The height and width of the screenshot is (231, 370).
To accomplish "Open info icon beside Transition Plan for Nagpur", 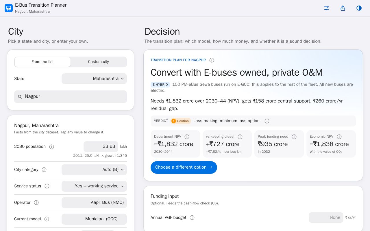I will tap(212, 60).
